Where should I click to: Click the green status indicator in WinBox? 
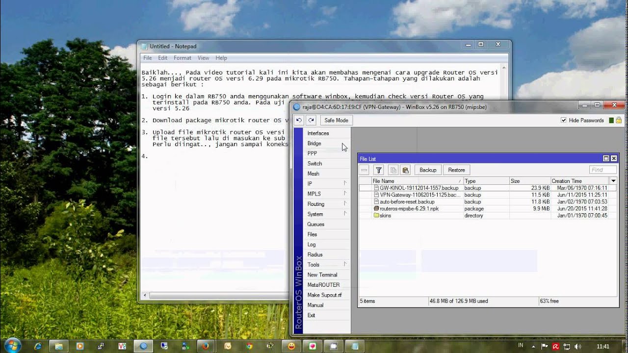tap(611, 120)
